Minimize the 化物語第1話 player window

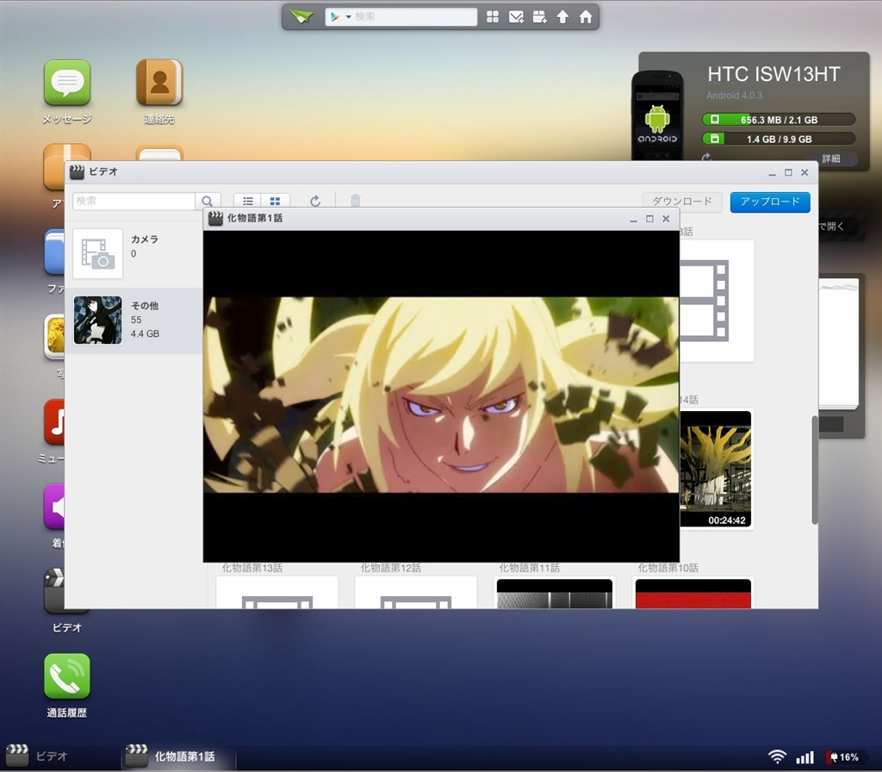pos(633,220)
